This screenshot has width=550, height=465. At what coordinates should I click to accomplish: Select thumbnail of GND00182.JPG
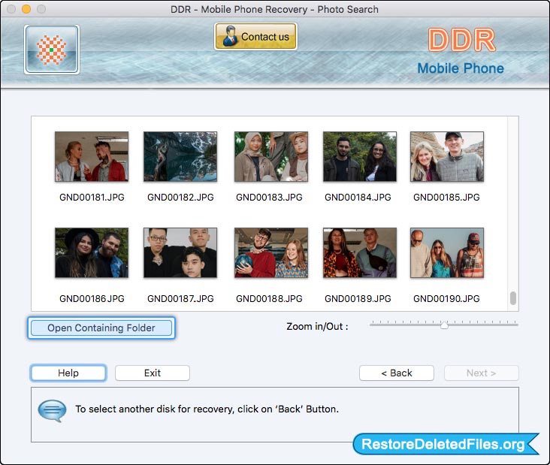coord(180,156)
